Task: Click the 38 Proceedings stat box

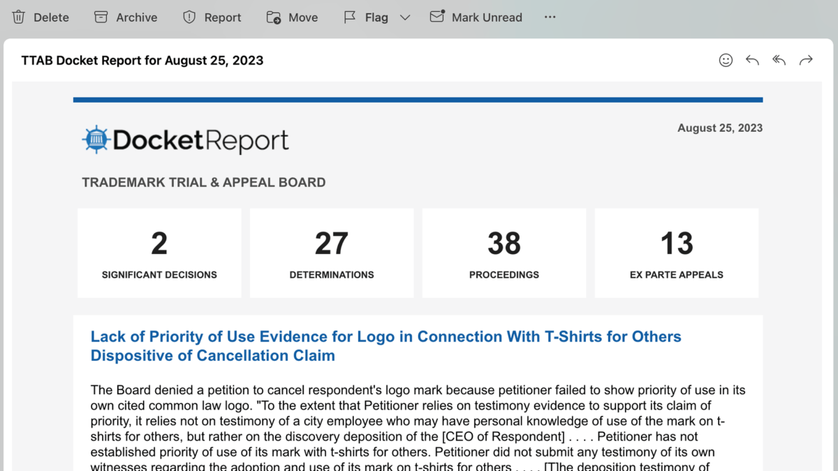Action: (x=503, y=253)
